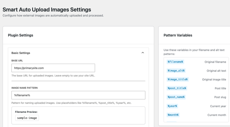Select the %image_alt% variable tag

[x=176, y=71]
